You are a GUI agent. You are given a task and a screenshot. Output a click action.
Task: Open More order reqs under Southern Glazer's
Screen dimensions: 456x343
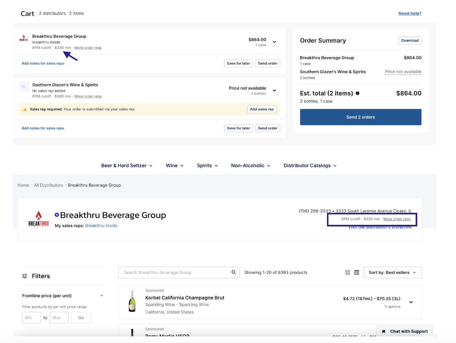88,96
